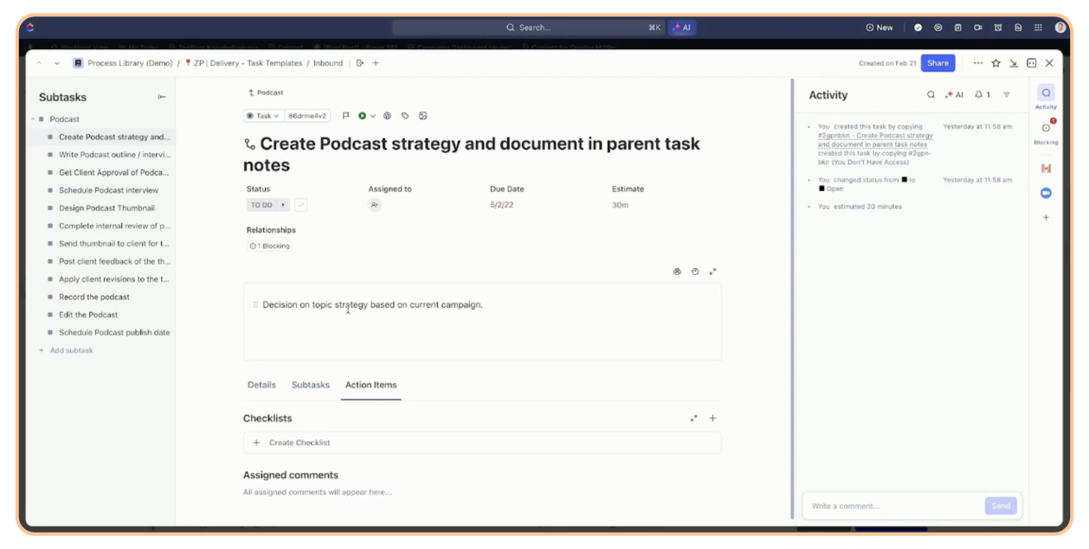1089x549 pixels.
Task: Collapse the Subtasks sidebar panel
Action: click(162, 97)
